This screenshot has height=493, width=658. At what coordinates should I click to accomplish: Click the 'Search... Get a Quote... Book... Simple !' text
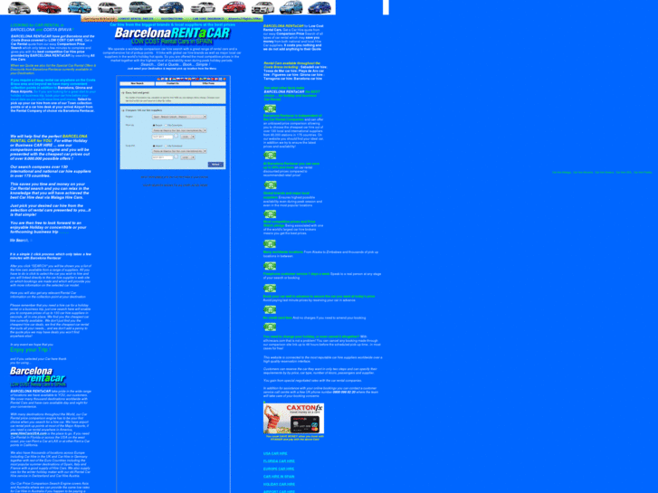click(175, 64)
